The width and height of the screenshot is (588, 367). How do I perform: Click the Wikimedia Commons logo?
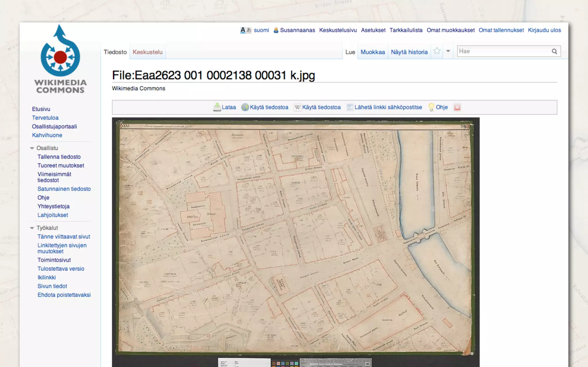click(x=60, y=59)
